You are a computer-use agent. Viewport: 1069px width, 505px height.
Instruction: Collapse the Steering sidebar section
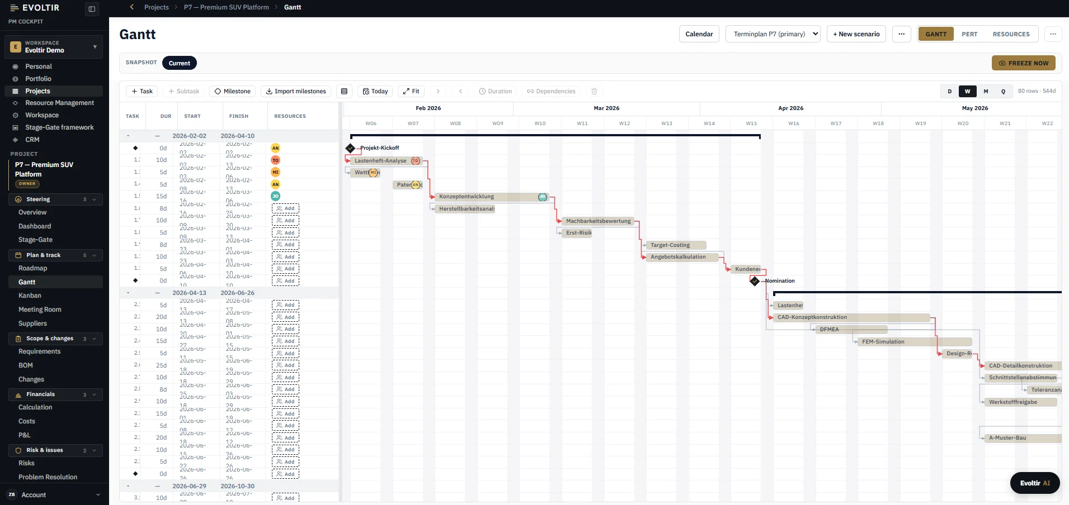click(55, 199)
